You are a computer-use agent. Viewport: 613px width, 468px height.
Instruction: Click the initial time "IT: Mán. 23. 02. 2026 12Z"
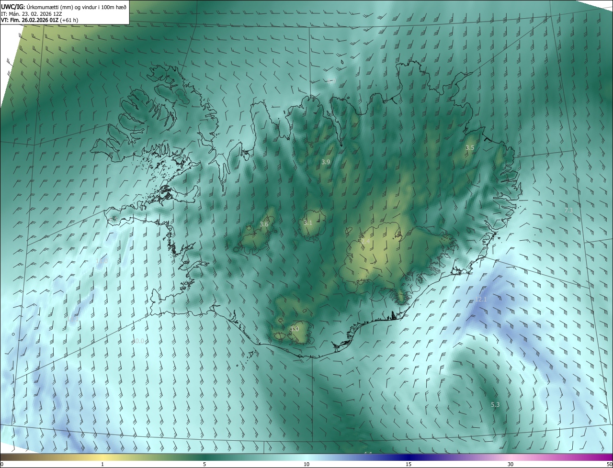coord(32,14)
